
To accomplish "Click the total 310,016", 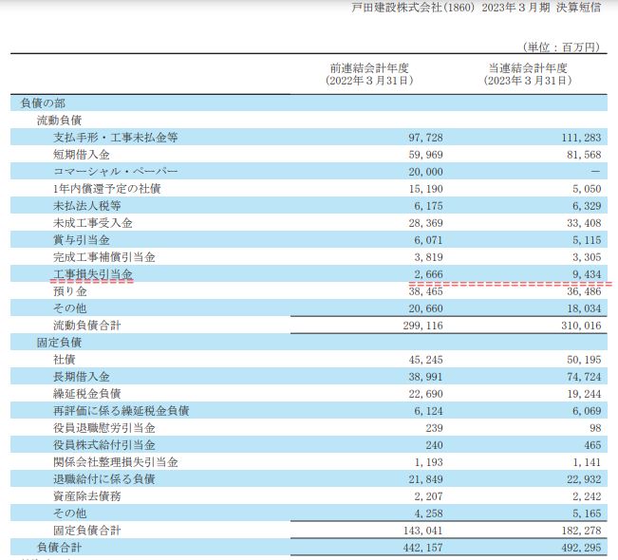I will pyautogui.click(x=581, y=326).
